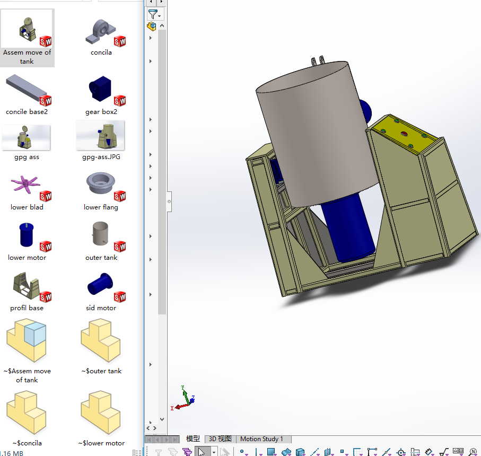Toggle the selection filter toolbar funnel icon
This screenshot has width=481, height=456.
click(158, 452)
